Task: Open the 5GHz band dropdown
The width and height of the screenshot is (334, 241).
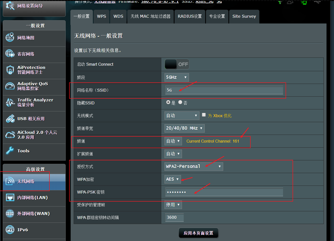Action: coord(176,77)
